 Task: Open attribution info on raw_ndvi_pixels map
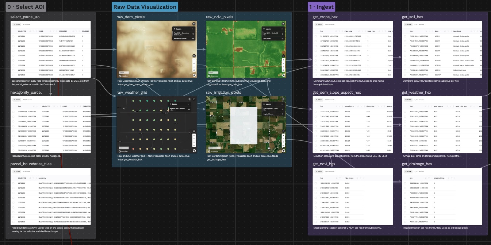click(x=284, y=75)
